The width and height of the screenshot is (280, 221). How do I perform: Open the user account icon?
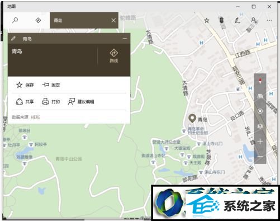[254, 20]
